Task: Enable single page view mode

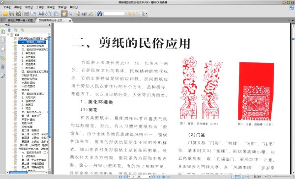Action: [x=233, y=177]
